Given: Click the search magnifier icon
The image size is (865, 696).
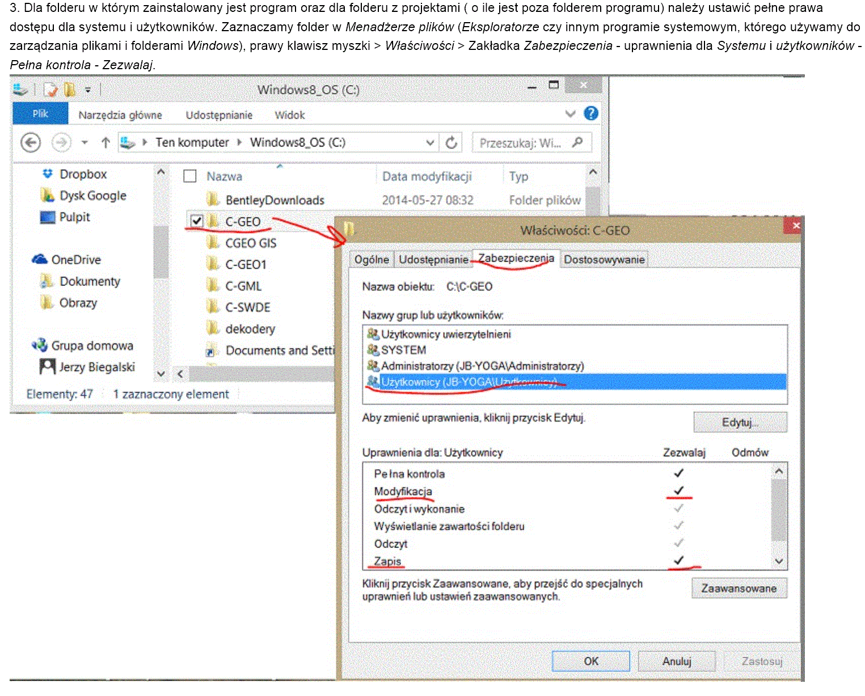Looking at the screenshot, I should pos(577,142).
